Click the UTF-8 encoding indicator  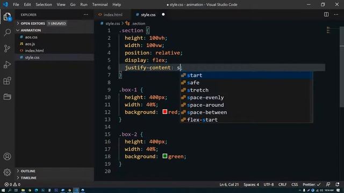coord(269,184)
